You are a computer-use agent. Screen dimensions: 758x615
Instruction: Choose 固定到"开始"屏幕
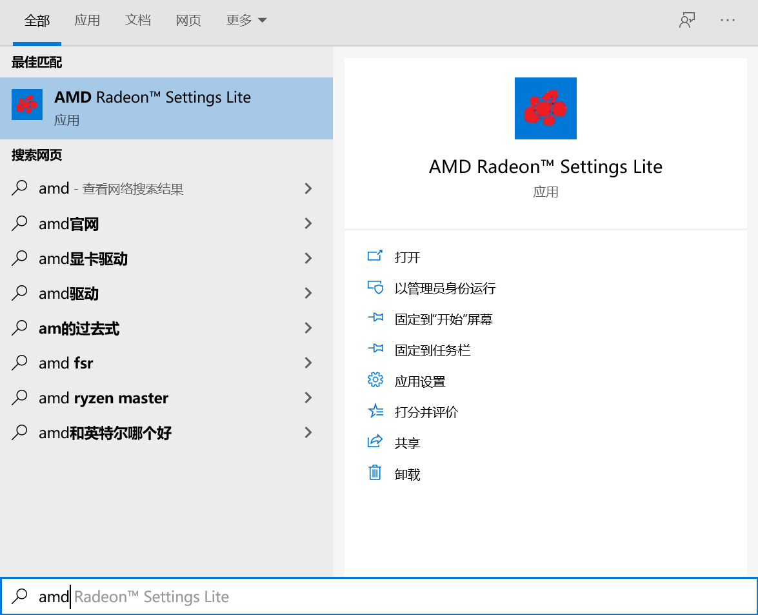pyautogui.click(x=443, y=319)
